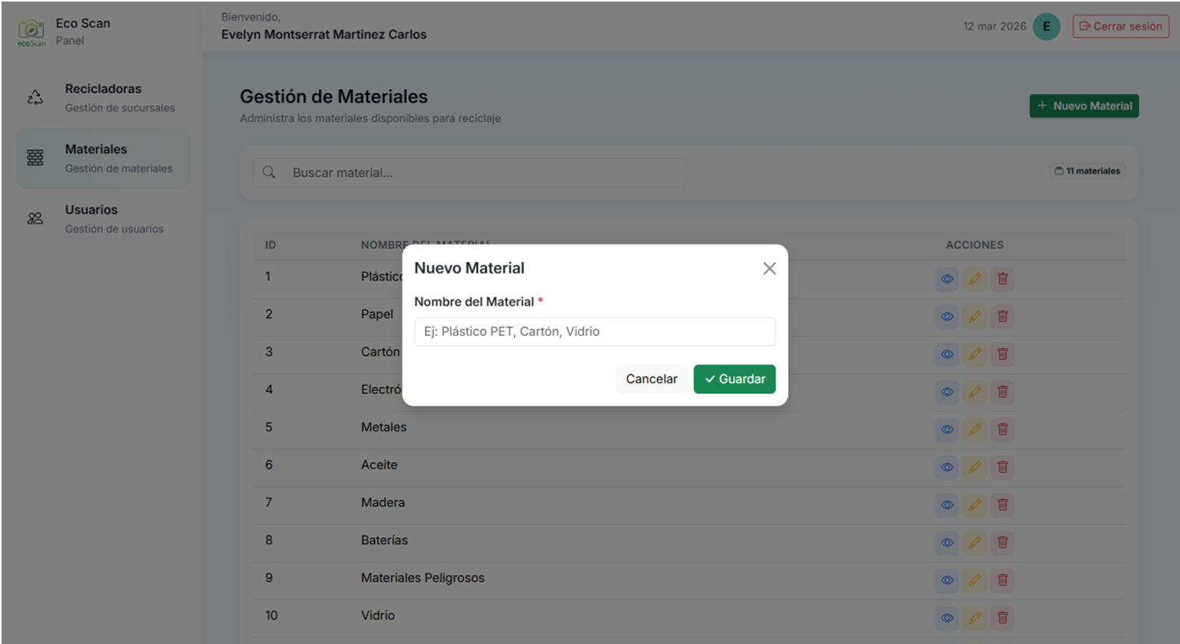Image resolution: width=1180 pixels, height=644 pixels.
Task: Edit the Materiales Peligrosos material
Action: tap(974, 580)
